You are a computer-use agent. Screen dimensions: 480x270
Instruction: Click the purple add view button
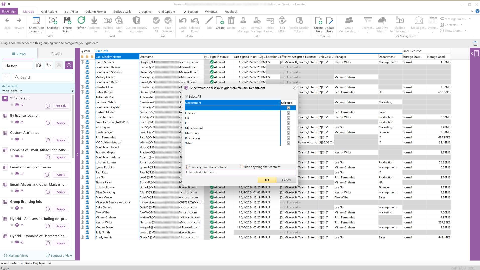(x=69, y=65)
